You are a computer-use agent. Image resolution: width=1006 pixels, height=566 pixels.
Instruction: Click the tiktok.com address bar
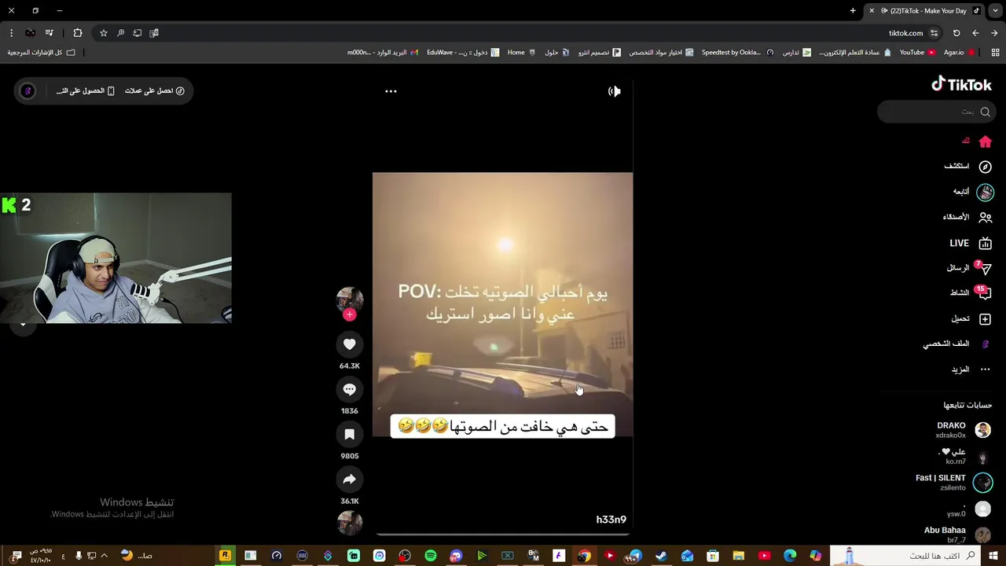pos(519,33)
